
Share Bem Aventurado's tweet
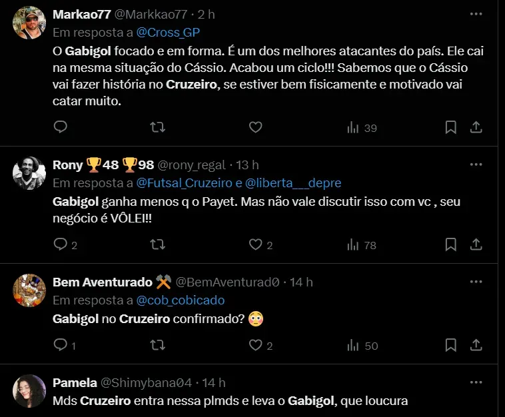476,345
